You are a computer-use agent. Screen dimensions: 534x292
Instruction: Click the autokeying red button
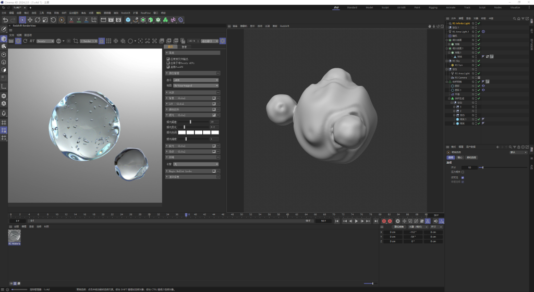[390, 221]
